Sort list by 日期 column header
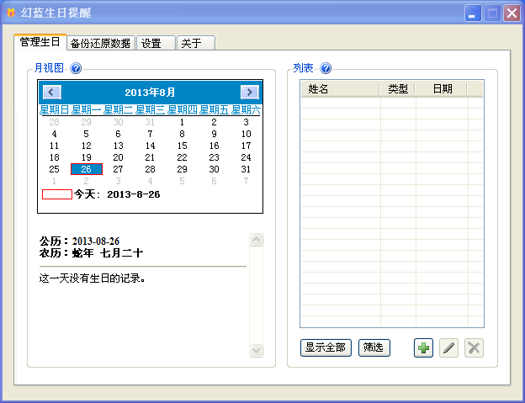This screenshot has height=403, width=525. tap(442, 89)
